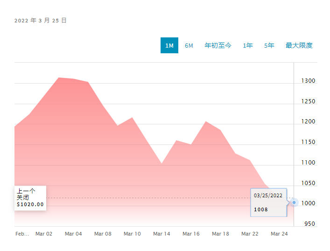Click the 03/25/2022 tooltip box
Screen dimensions: 330x251
(x=268, y=202)
